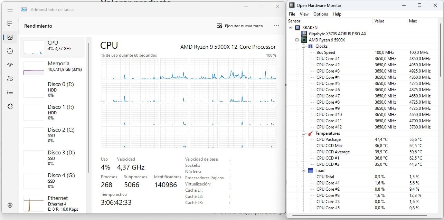Click the Clocks category icon
This screenshot has width=444, height=220.
[x=311, y=46]
